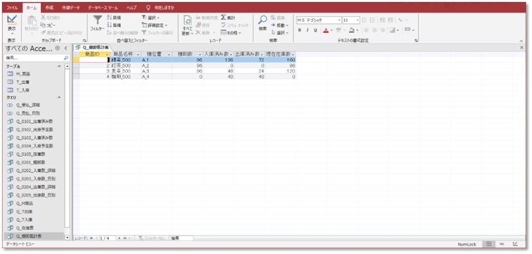Switch to SQL view status icon
The width and height of the screenshot is (532, 254).
pos(502,244)
